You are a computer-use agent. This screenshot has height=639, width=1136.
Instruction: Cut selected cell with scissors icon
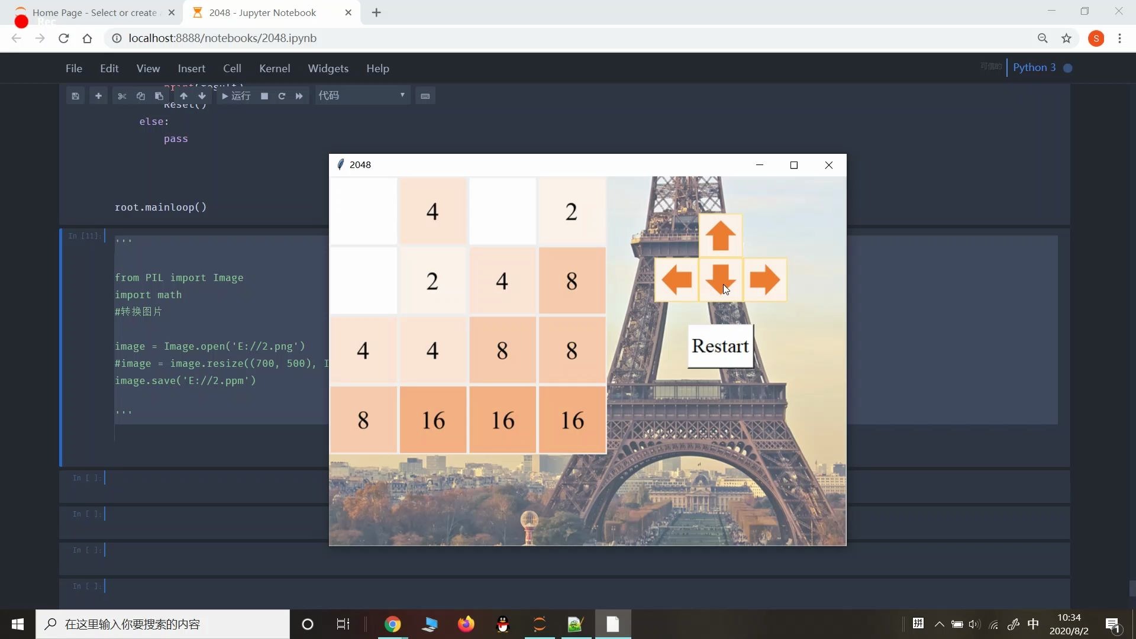point(122,96)
